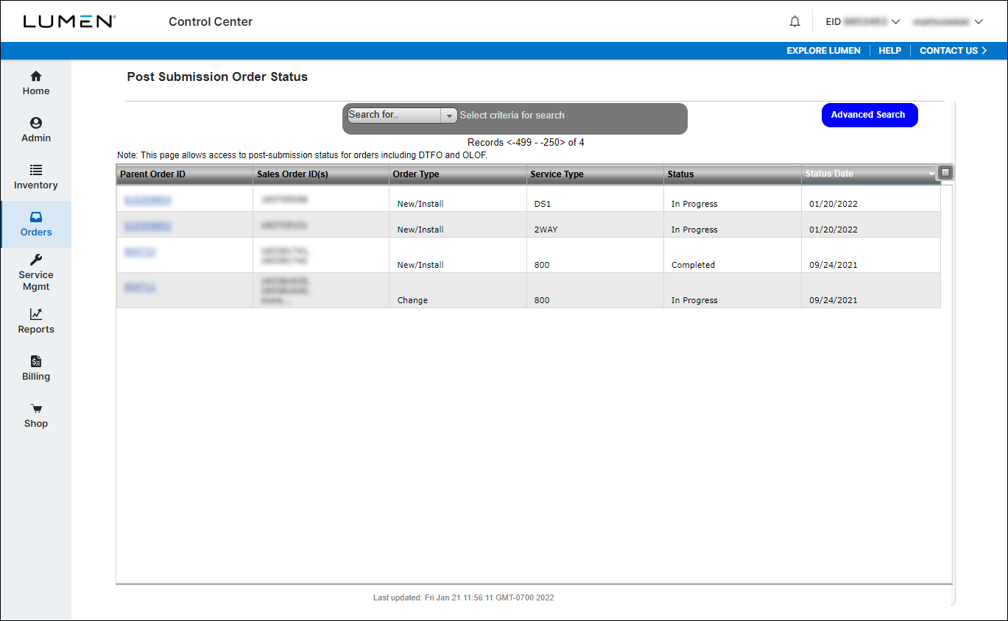Open Service Mgmt section
This screenshot has width=1008, height=621.
(36, 272)
